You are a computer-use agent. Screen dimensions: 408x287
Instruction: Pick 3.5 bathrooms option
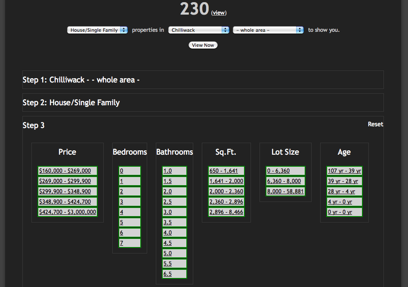[x=174, y=222]
